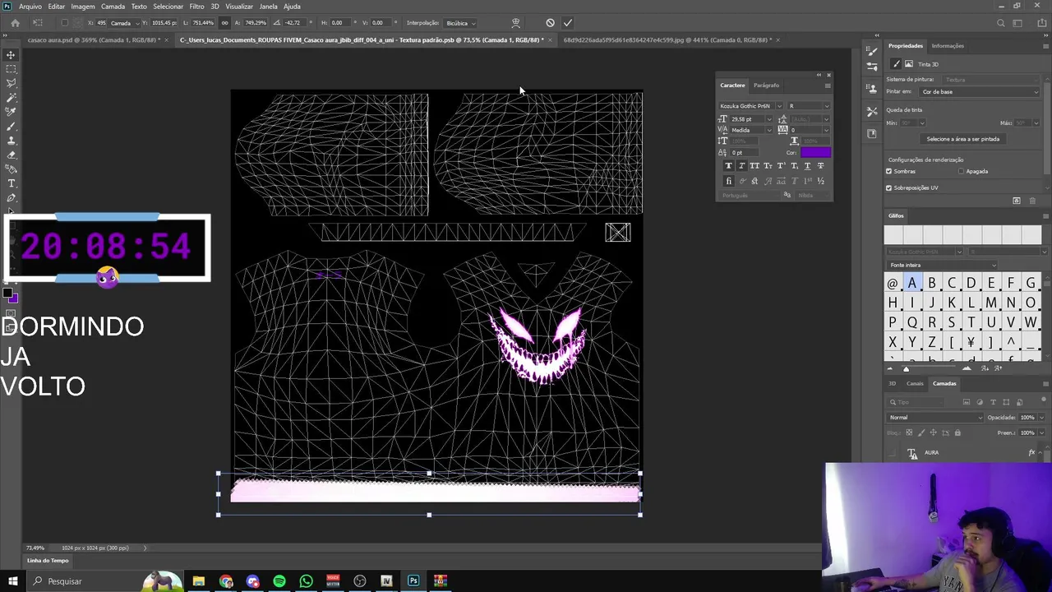Switch to Informações tab
This screenshot has width=1052, height=592.
(948, 46)
